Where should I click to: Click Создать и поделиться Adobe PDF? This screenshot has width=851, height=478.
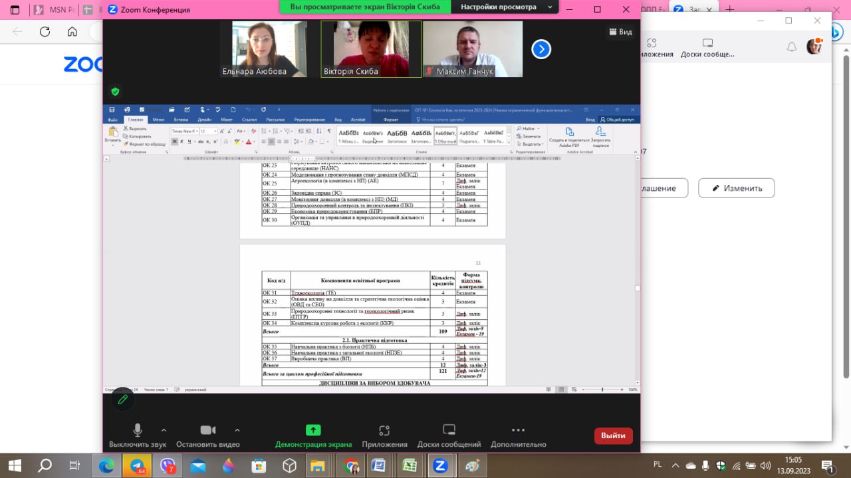coord(570,136)
